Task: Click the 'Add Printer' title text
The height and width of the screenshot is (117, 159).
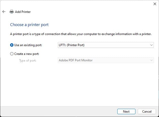Action: pyautogui.click(x=23, y=12)
